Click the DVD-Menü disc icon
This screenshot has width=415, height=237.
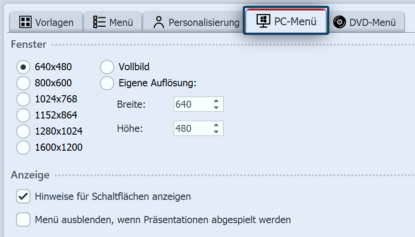[x=340, y=22]
